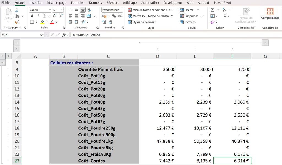This screenshot has height=165, width=282.
Task: Apply underline formatting to selection
Action: pos(44,16)
